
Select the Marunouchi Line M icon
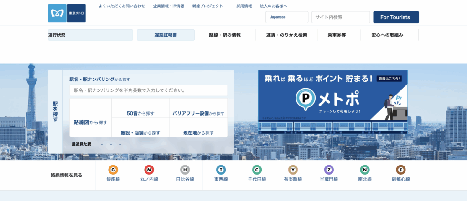tap(149, 170)
